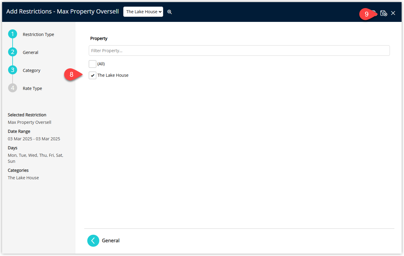Close the Add Restrictions dialog

click(393, 13)
